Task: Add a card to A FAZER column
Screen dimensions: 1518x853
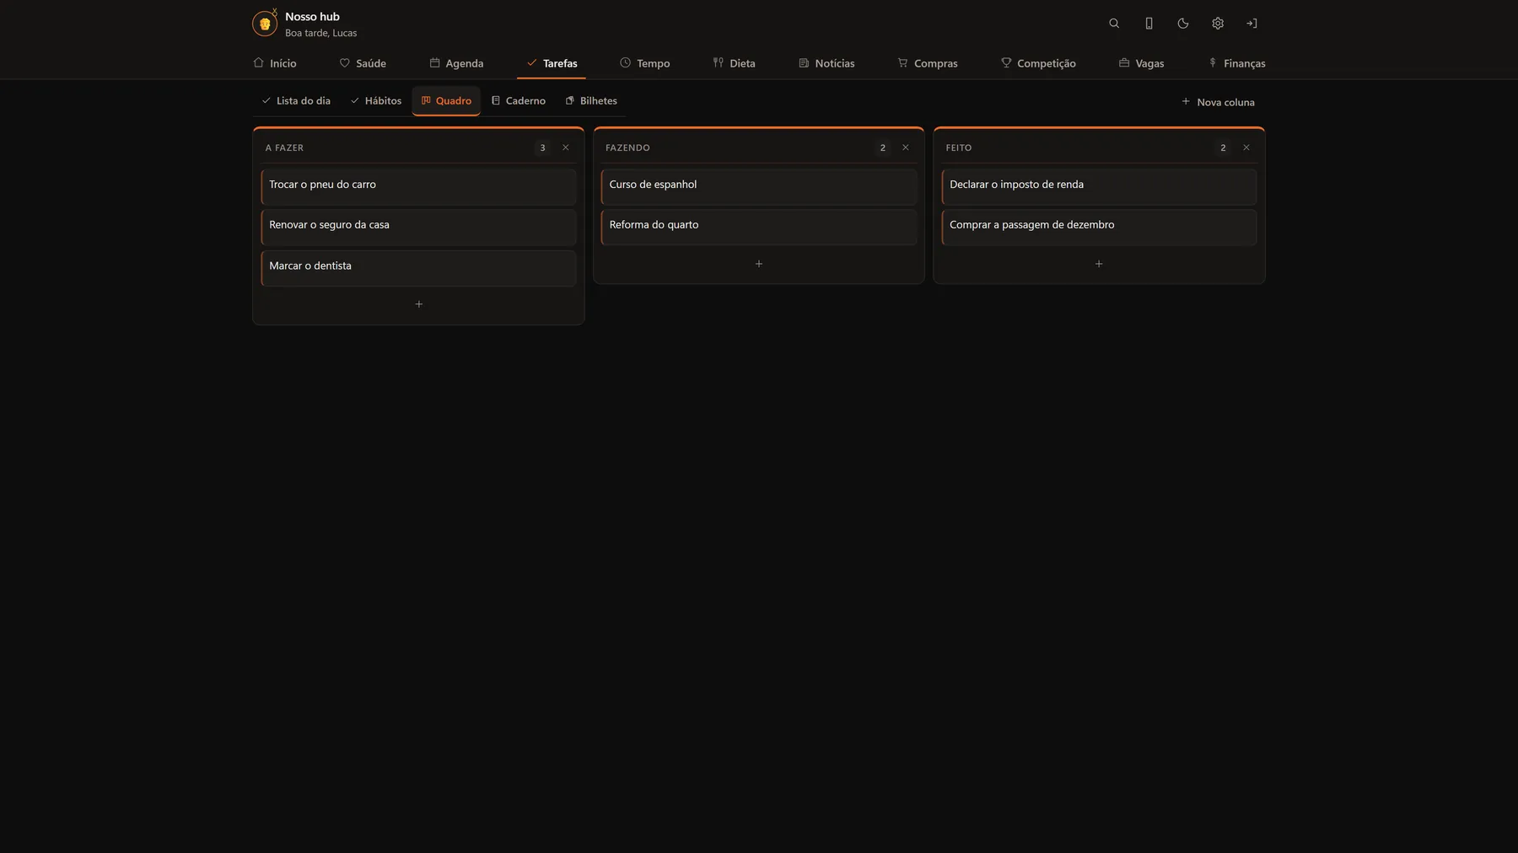Action: (419, 304)
